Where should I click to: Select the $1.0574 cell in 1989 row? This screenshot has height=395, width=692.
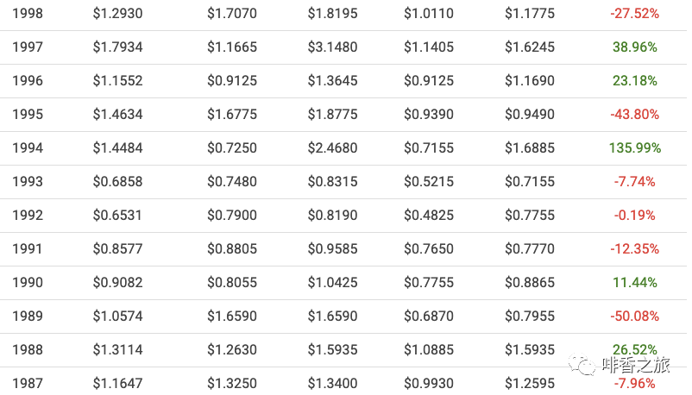point(118,317)
